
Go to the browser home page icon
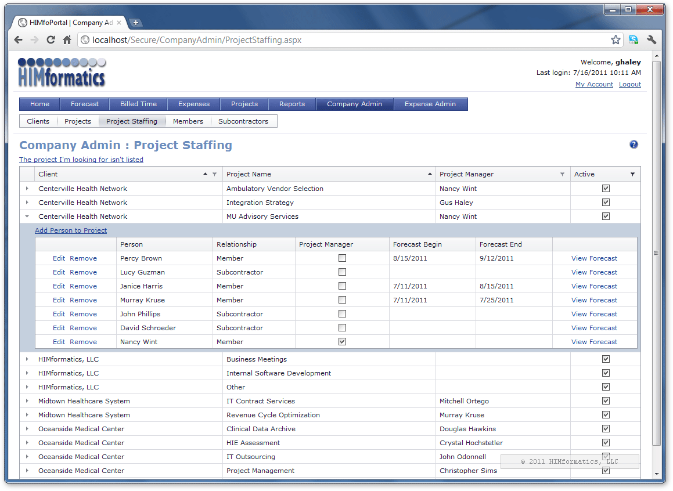point(67,40)
